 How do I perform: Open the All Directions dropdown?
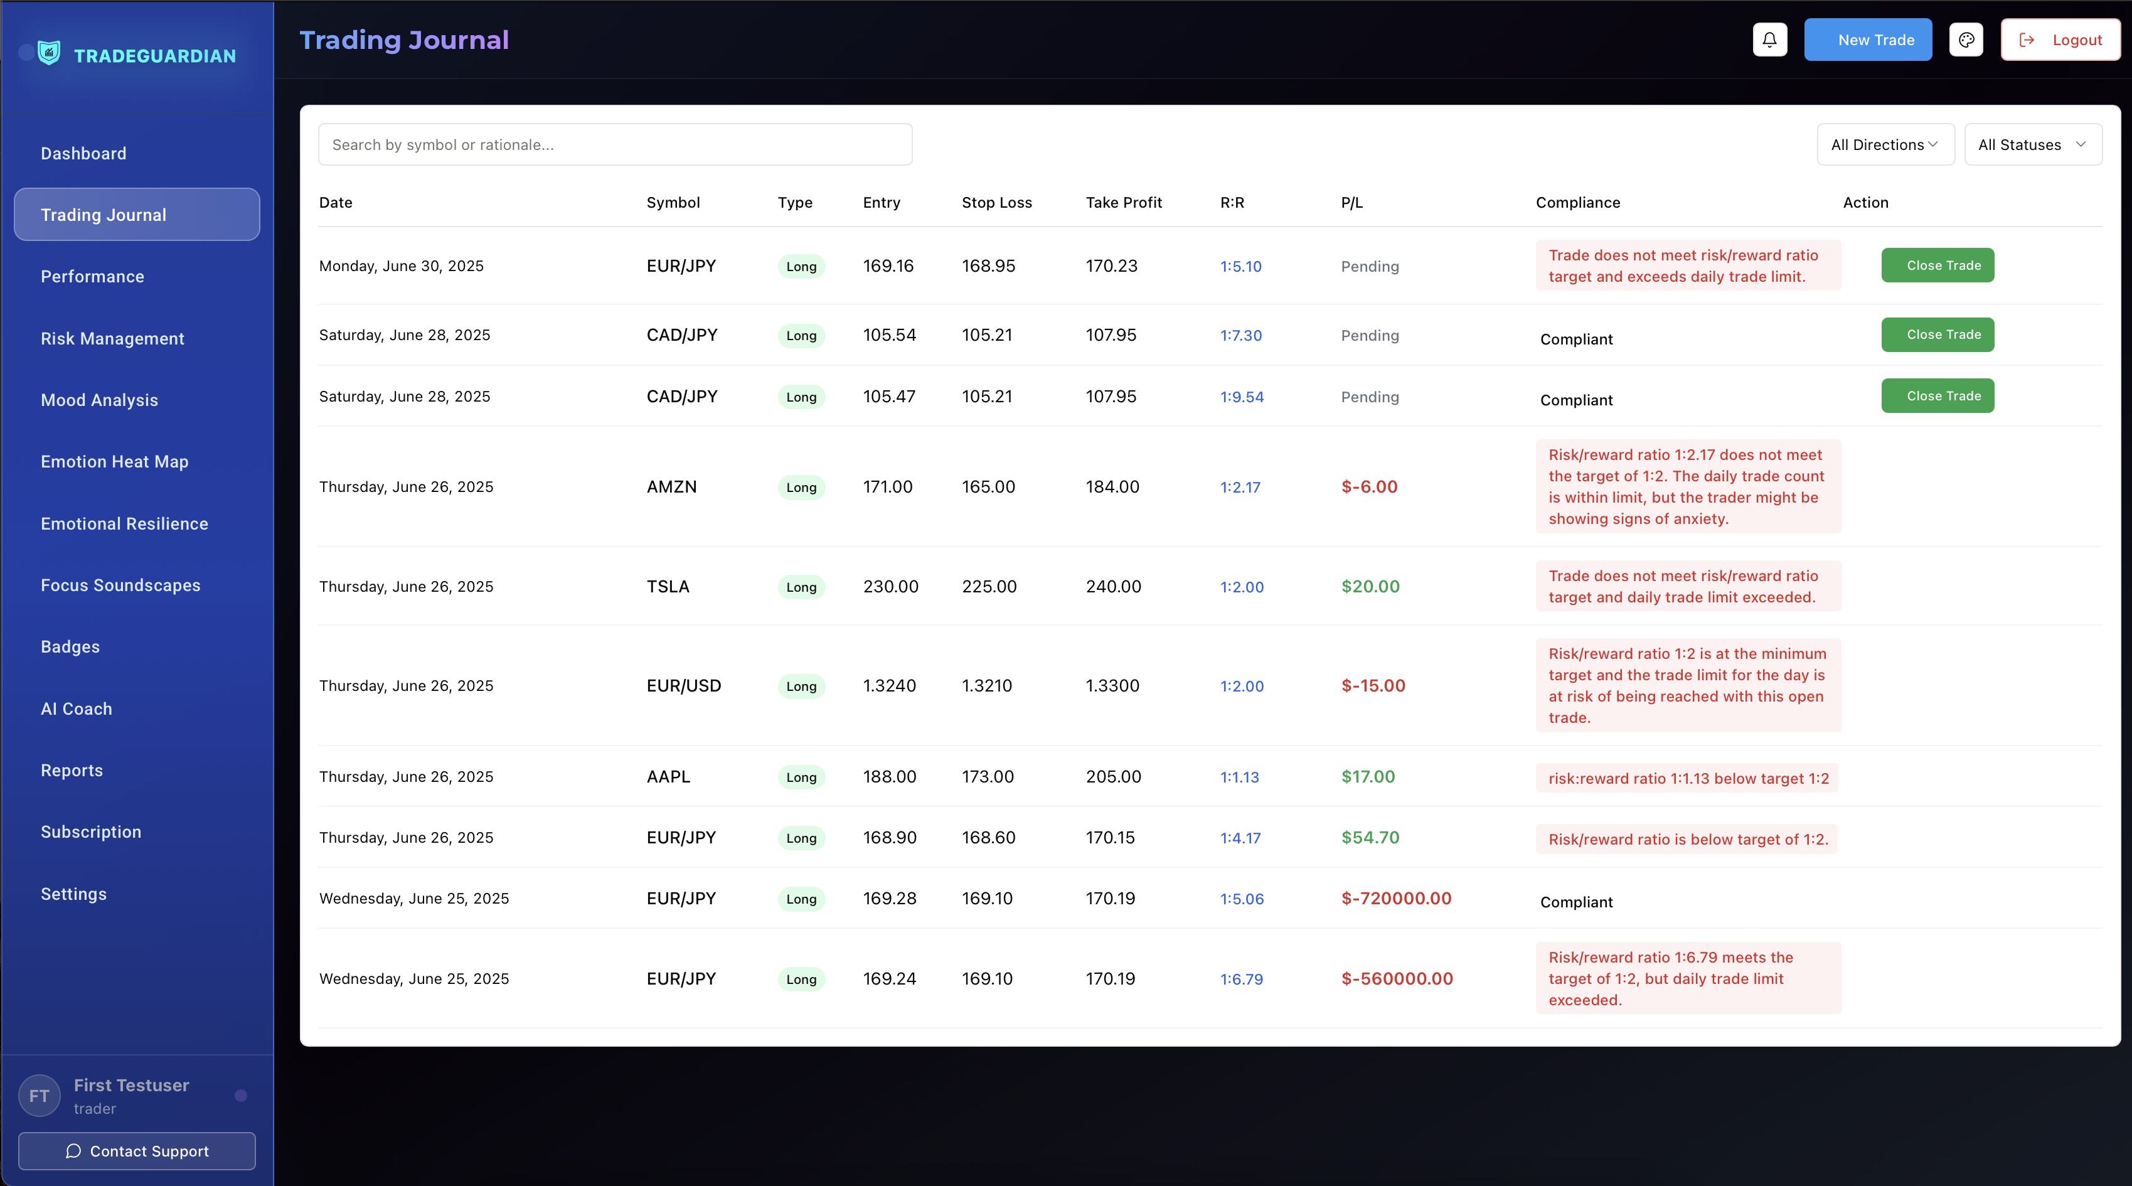point(1885,145)
